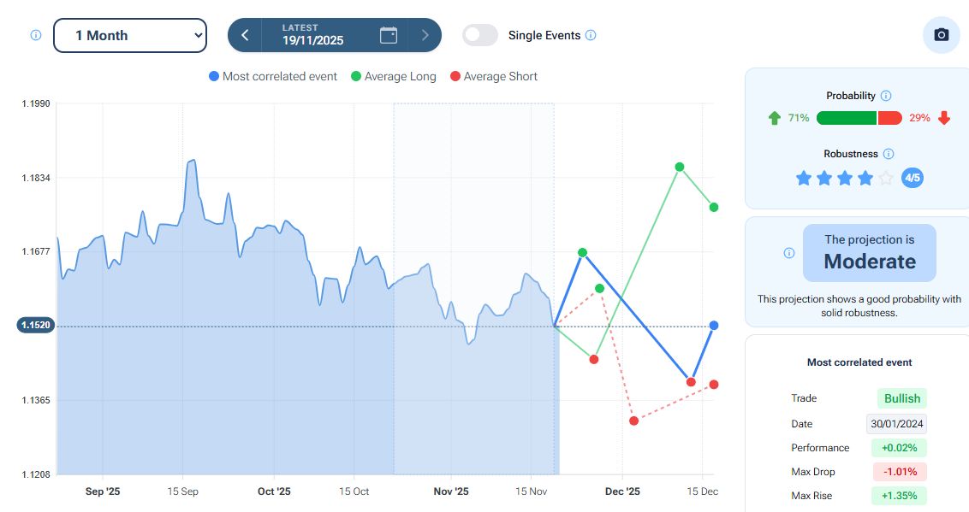Open the 1 Month period dropdown

pyautogui.click(x=130, y=35)
